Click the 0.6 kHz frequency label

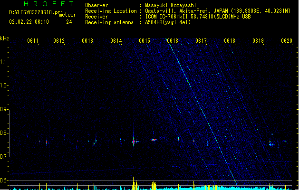3,180
